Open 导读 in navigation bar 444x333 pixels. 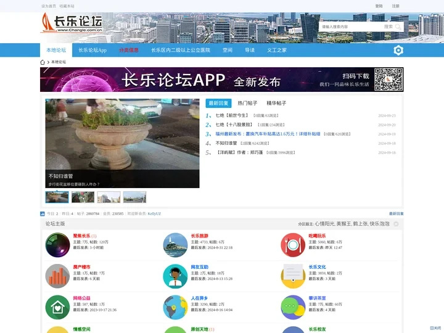click(250, 50)
